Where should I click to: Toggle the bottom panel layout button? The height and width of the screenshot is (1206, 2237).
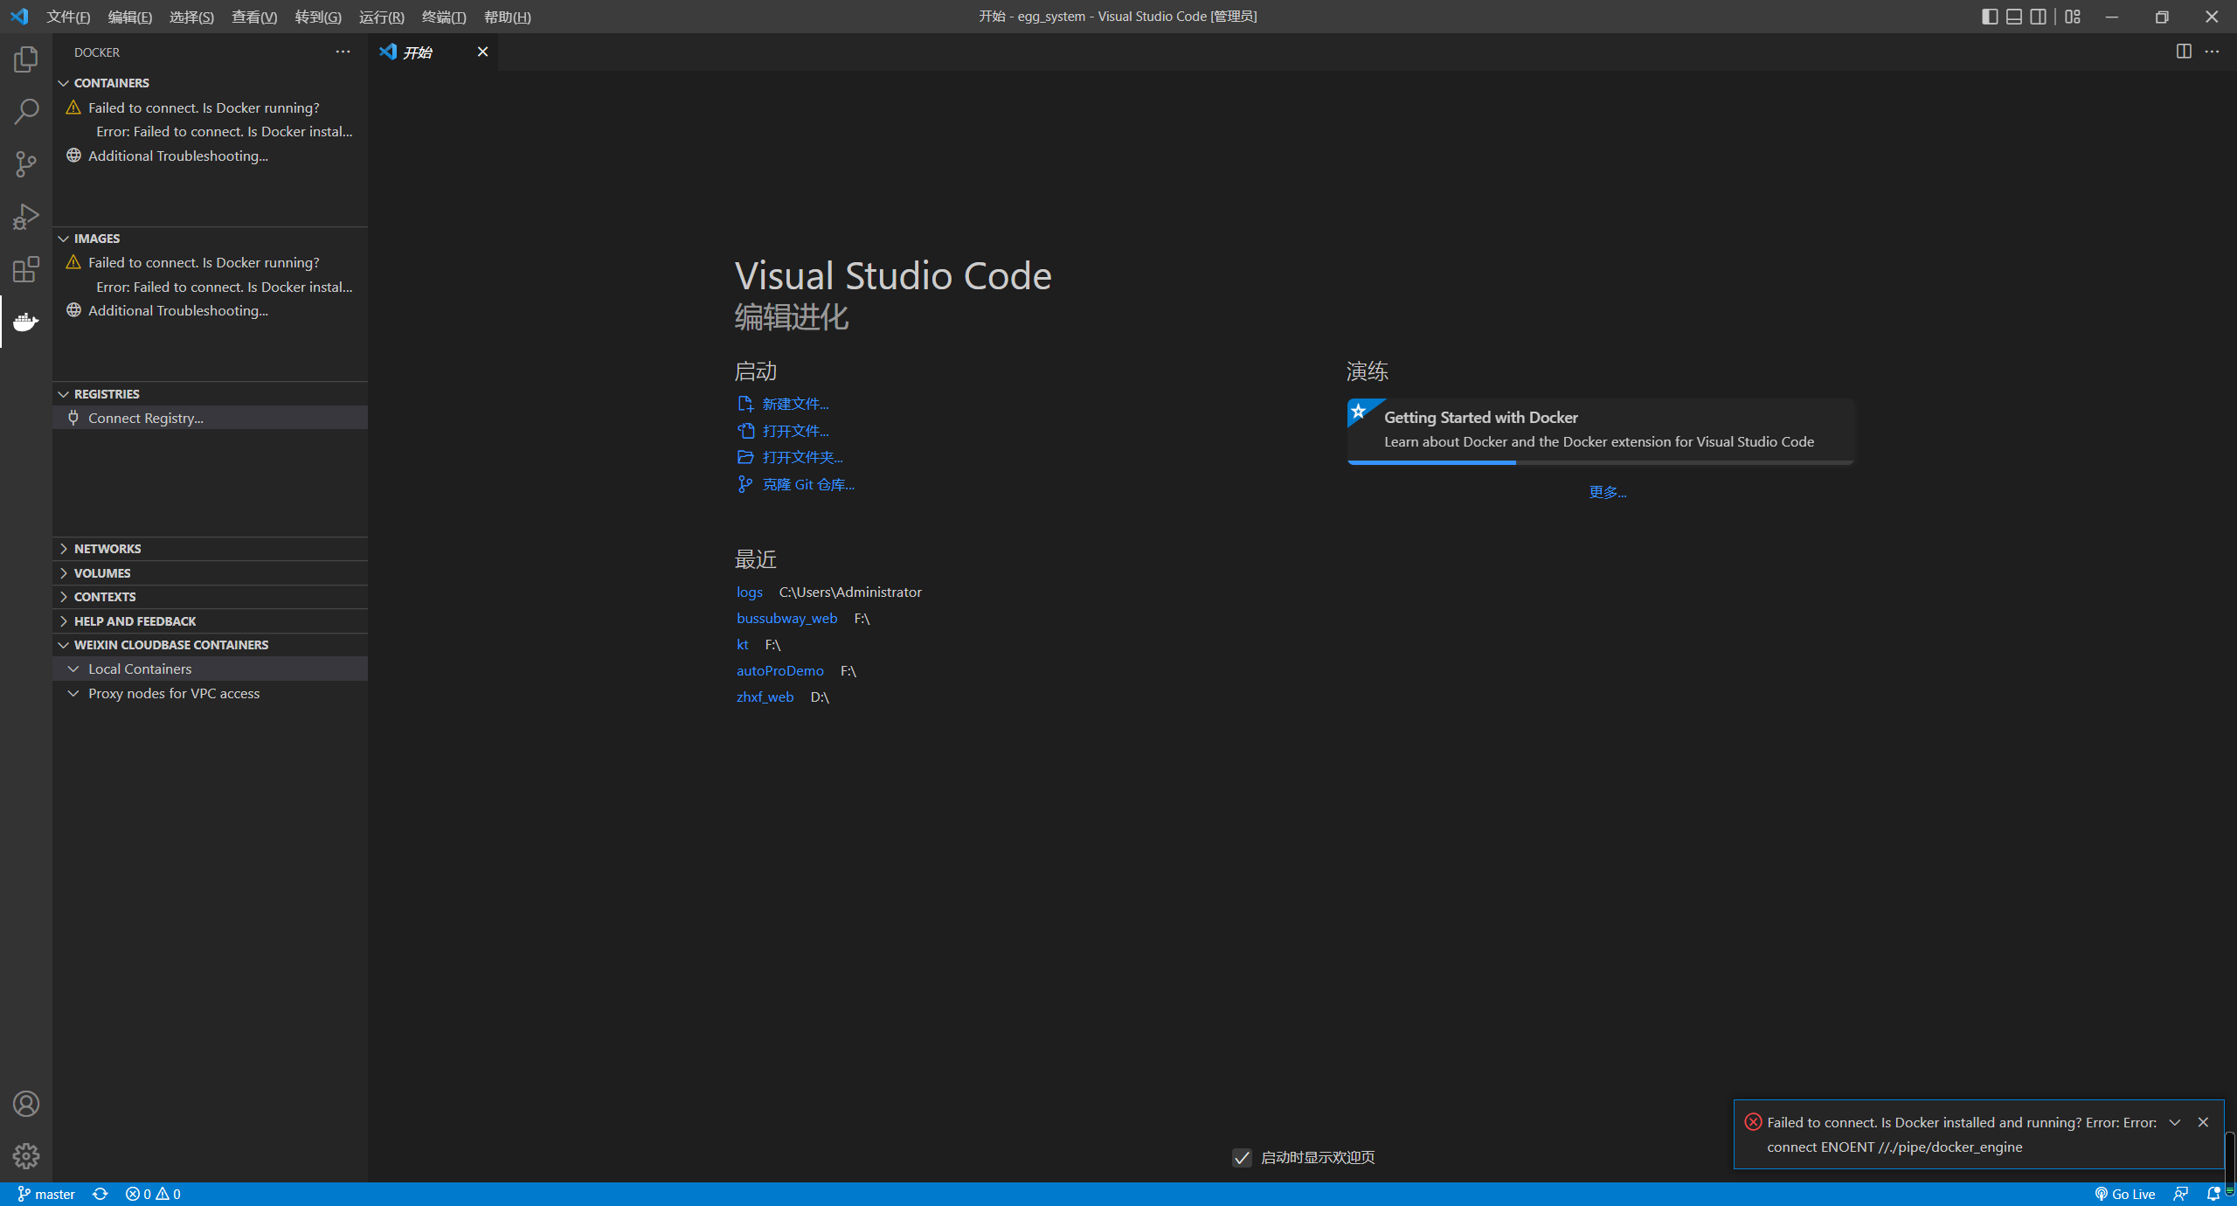click(2014, 17)
